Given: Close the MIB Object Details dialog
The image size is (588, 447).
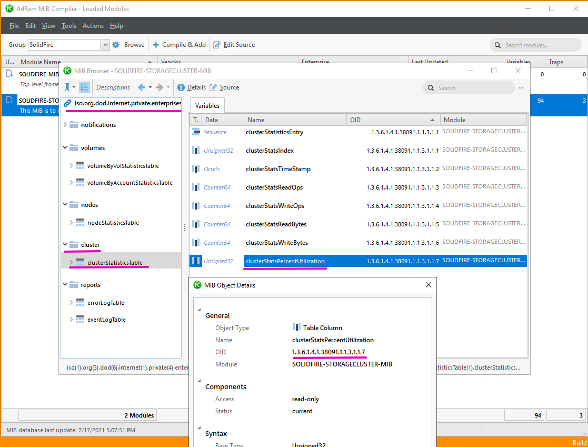Looking at the screenshot, I should pyautogui.click(x=428, y=285).
